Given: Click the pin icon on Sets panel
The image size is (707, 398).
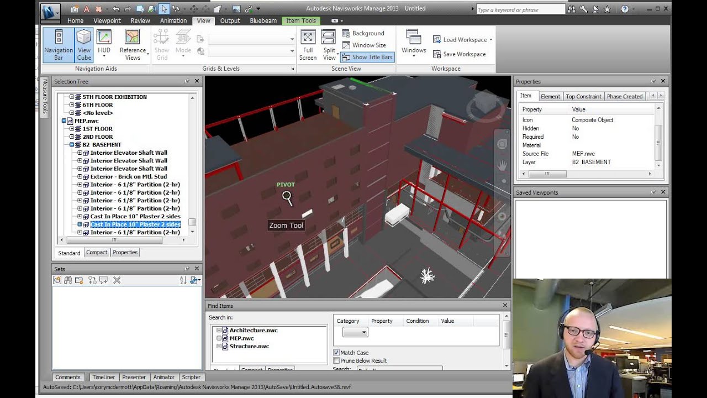Looking at the screenshot, I should (x=187, y=269).
